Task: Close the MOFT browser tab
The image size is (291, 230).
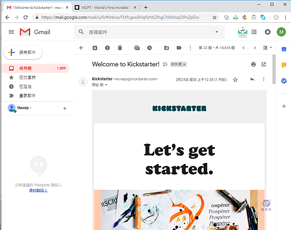Action: point(135,7)
